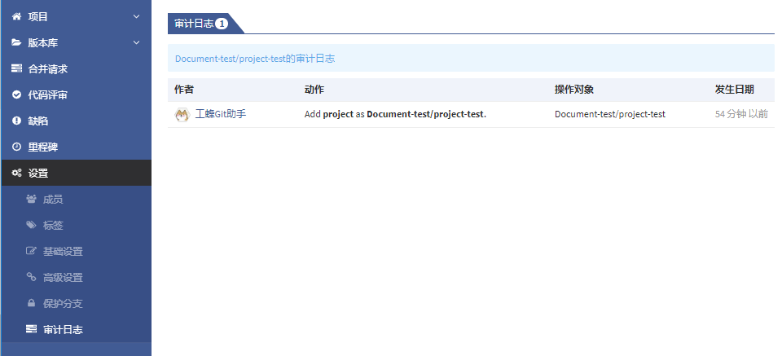Click the exclamation icon beside 缺陷

(16, 121)
